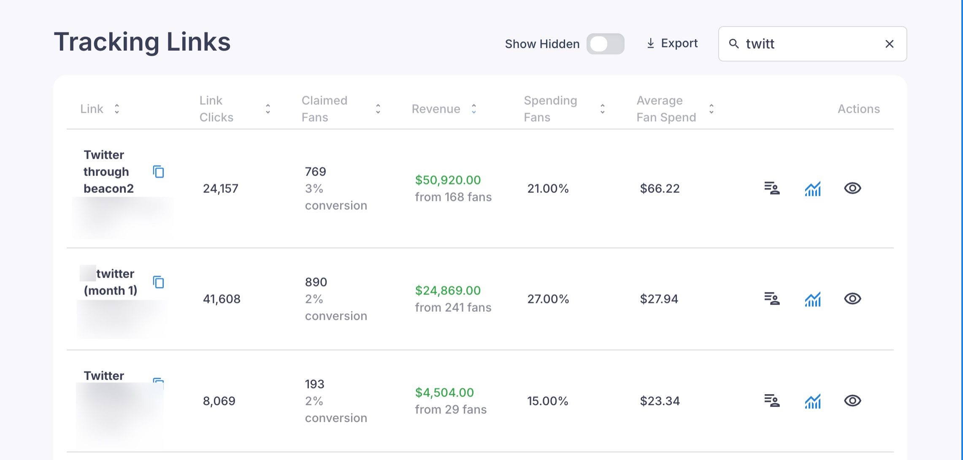
Task: Open fan list for twitter (month 1)
Action: coord(772,299)
